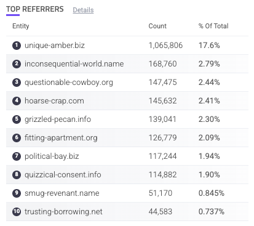This screenshot has height=226, width=254.
Task: Open the quizzical-consent.info referrer entry
Action: (63, 175)
